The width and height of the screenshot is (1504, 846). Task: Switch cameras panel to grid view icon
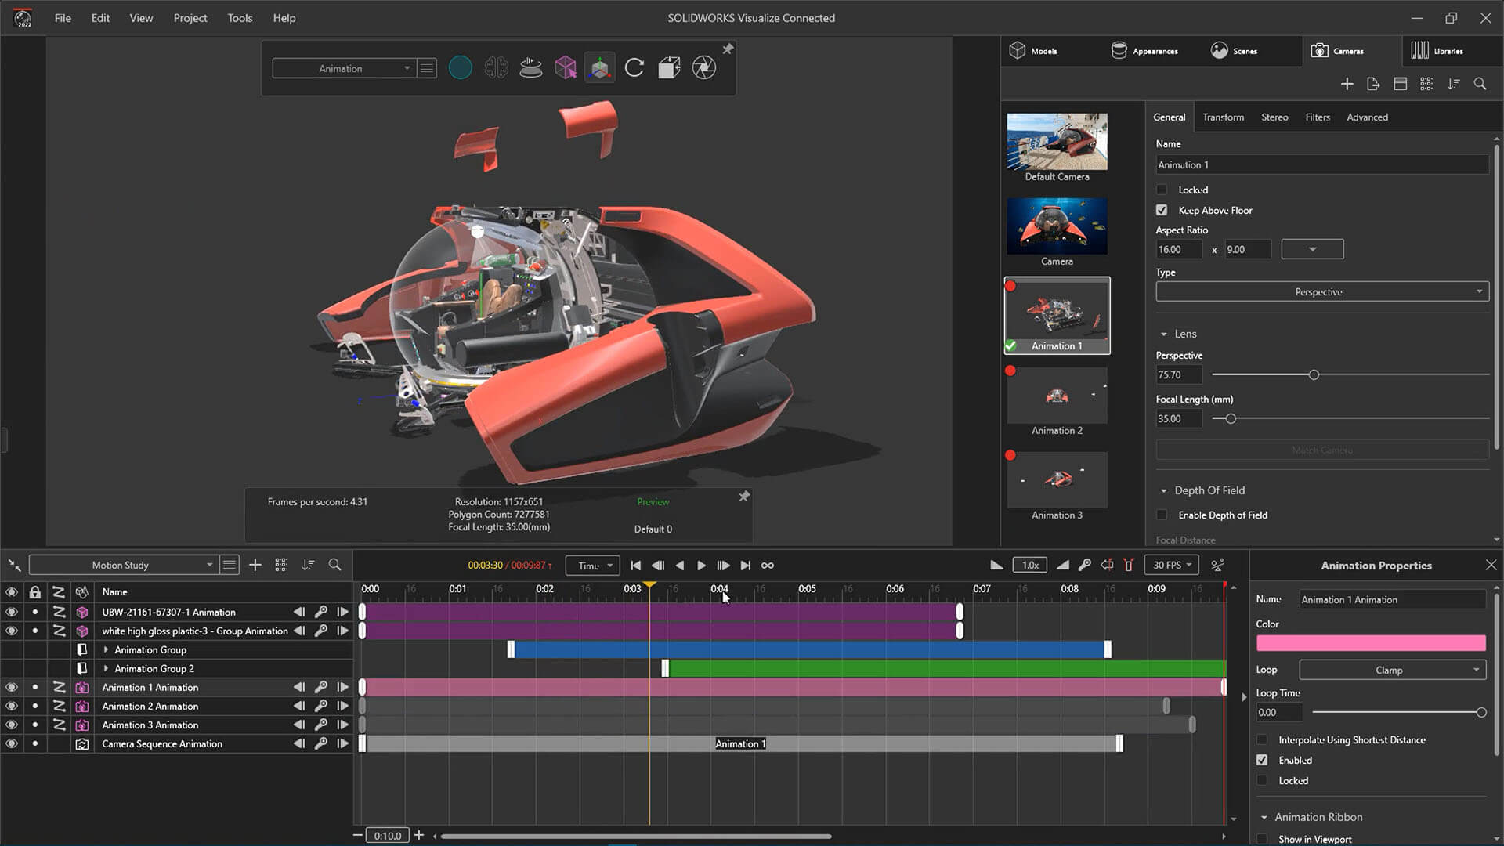click(x=1426, y=84)
